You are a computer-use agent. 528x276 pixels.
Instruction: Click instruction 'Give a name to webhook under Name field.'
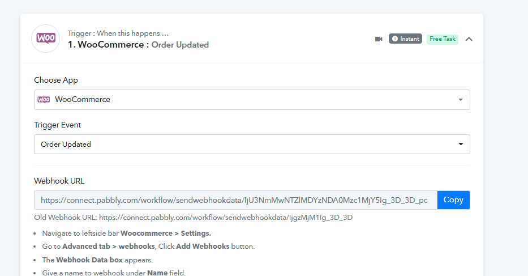114,273
